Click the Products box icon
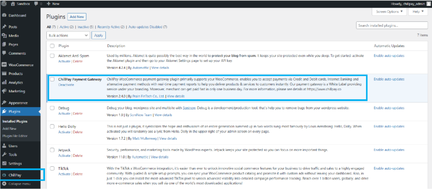Viewport: 432px width, 189px height. 4,73
